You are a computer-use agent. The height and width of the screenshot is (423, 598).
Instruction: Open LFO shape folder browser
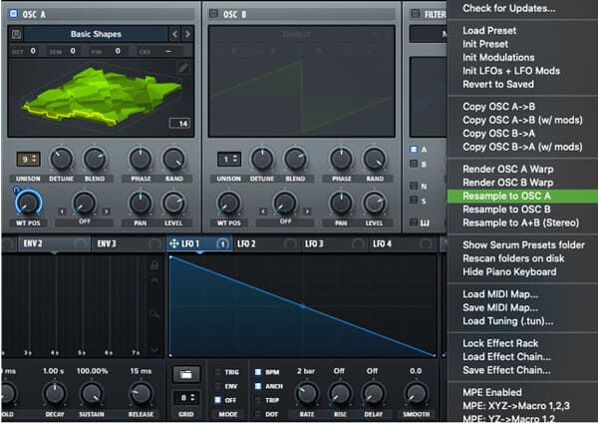click(186, 374)
